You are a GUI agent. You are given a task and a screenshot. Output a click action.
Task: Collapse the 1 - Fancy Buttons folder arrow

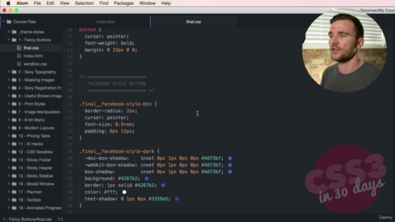pos(9,40)
